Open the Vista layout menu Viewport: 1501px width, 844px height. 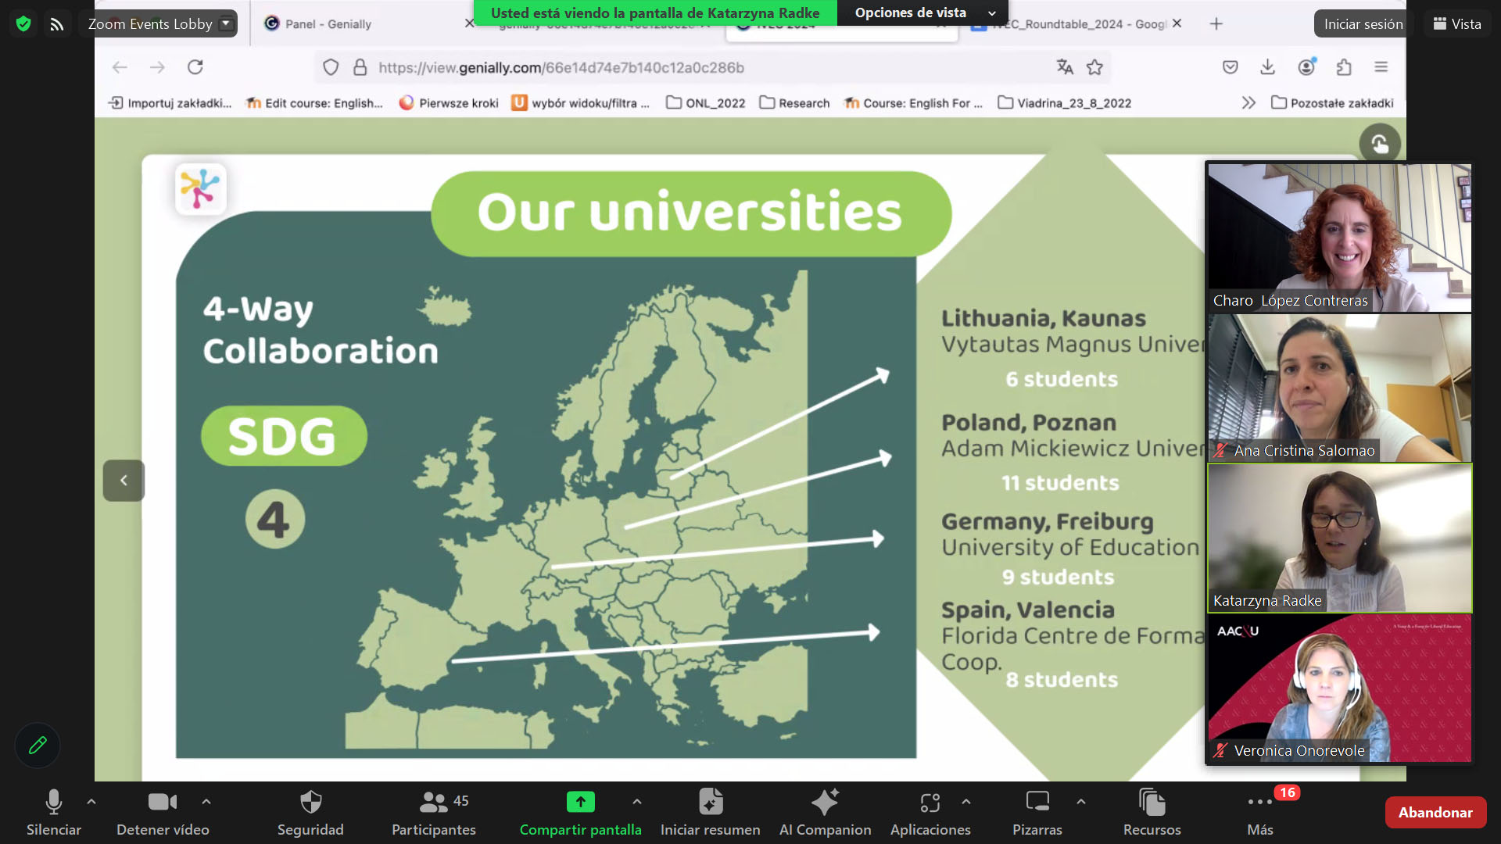(1456, 24)
